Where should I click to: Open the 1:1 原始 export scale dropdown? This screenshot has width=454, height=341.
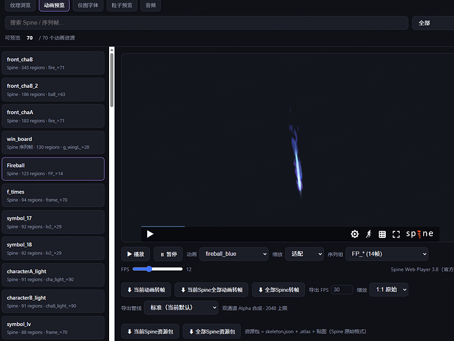pos(389,290)
